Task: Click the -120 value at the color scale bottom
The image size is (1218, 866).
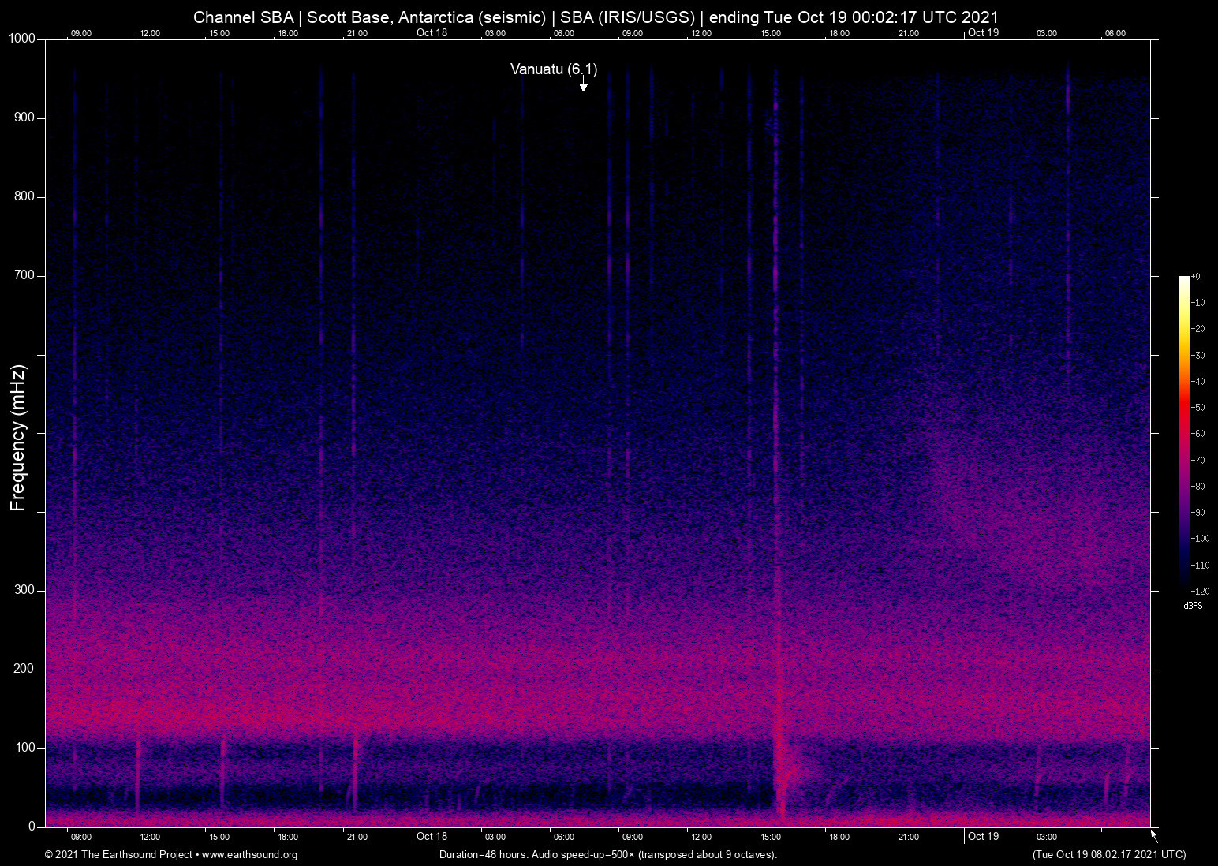Action: click(1199, 591)
